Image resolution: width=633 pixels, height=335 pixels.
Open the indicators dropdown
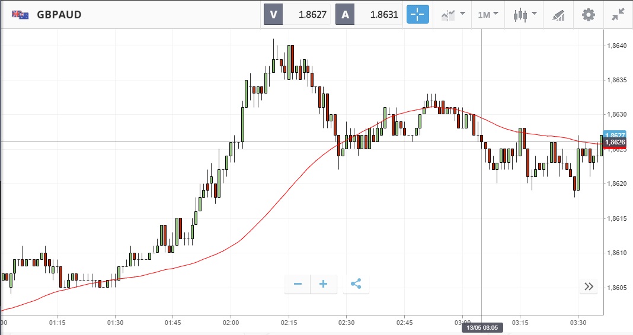click(452, 15)
